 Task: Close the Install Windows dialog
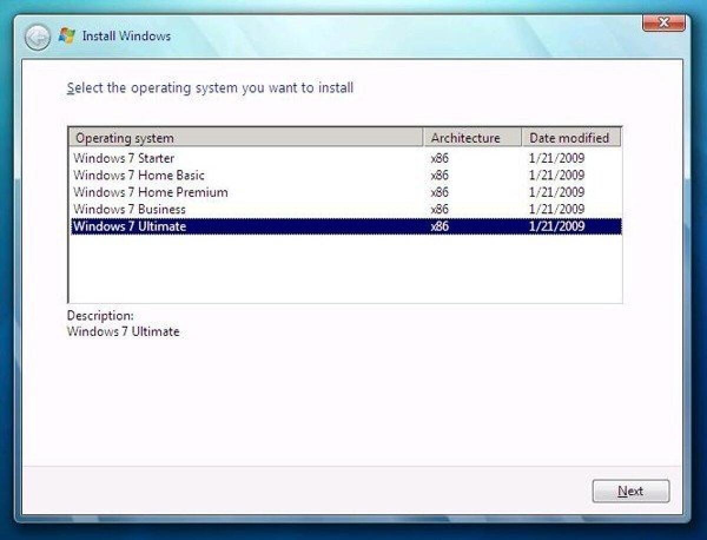pyautogui.click(x=665, y=22)
